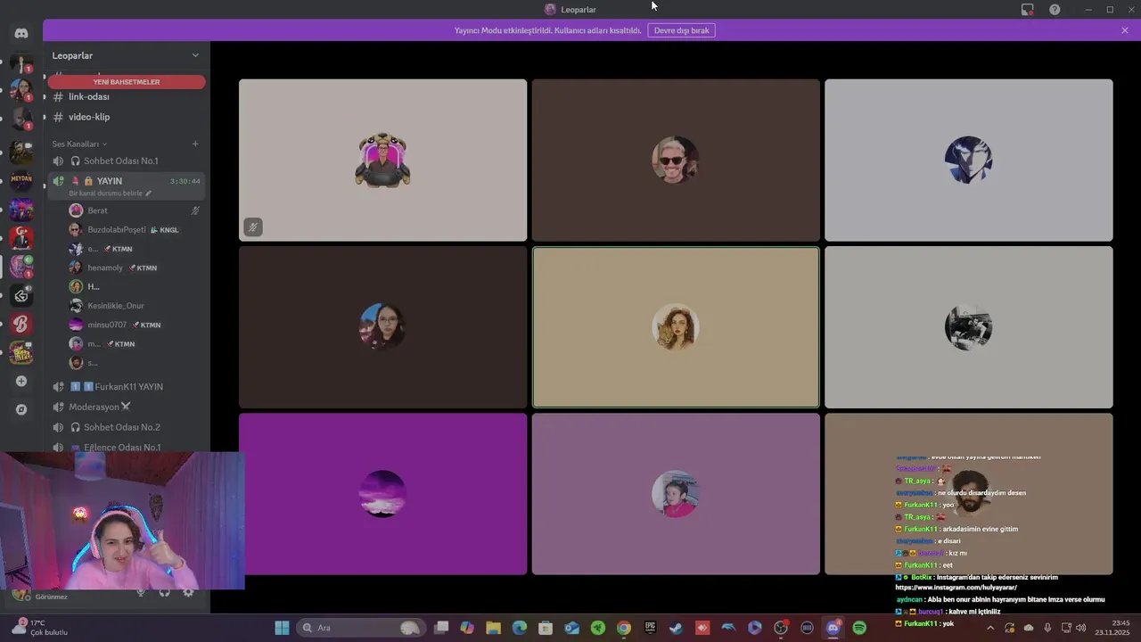Toggle headphone deafen in user panel
The height and width of the screenshot is (642, 1141).
click(x=164, y=593)
